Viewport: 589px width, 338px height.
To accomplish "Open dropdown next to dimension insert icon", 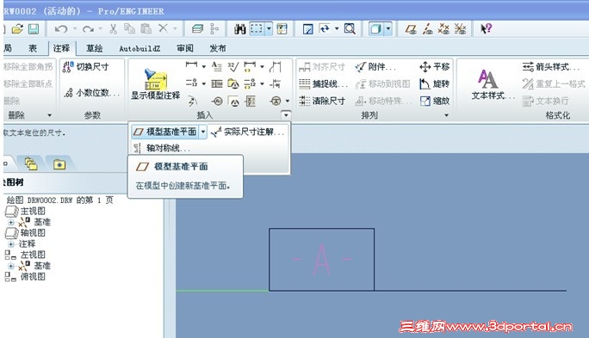I will point(203,66).
